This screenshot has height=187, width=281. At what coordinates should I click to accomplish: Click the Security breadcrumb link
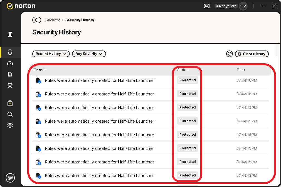(x=53, y=20)
